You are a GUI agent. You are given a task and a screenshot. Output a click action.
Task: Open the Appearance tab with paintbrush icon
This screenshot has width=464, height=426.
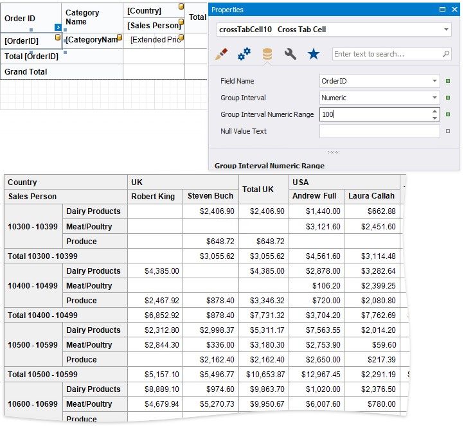(x=222, y=55)
